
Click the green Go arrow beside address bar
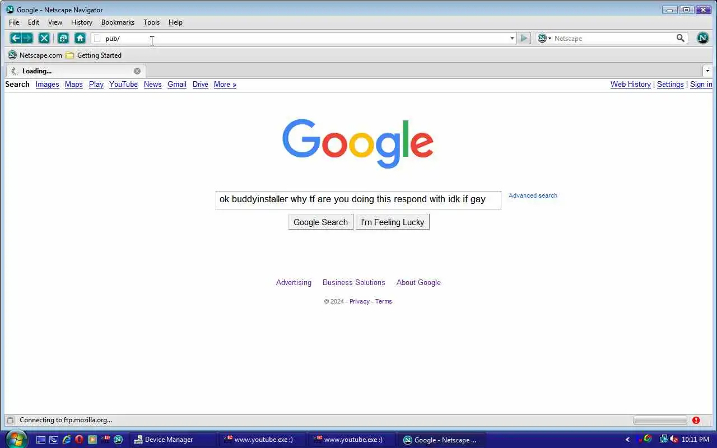[524, 38]
